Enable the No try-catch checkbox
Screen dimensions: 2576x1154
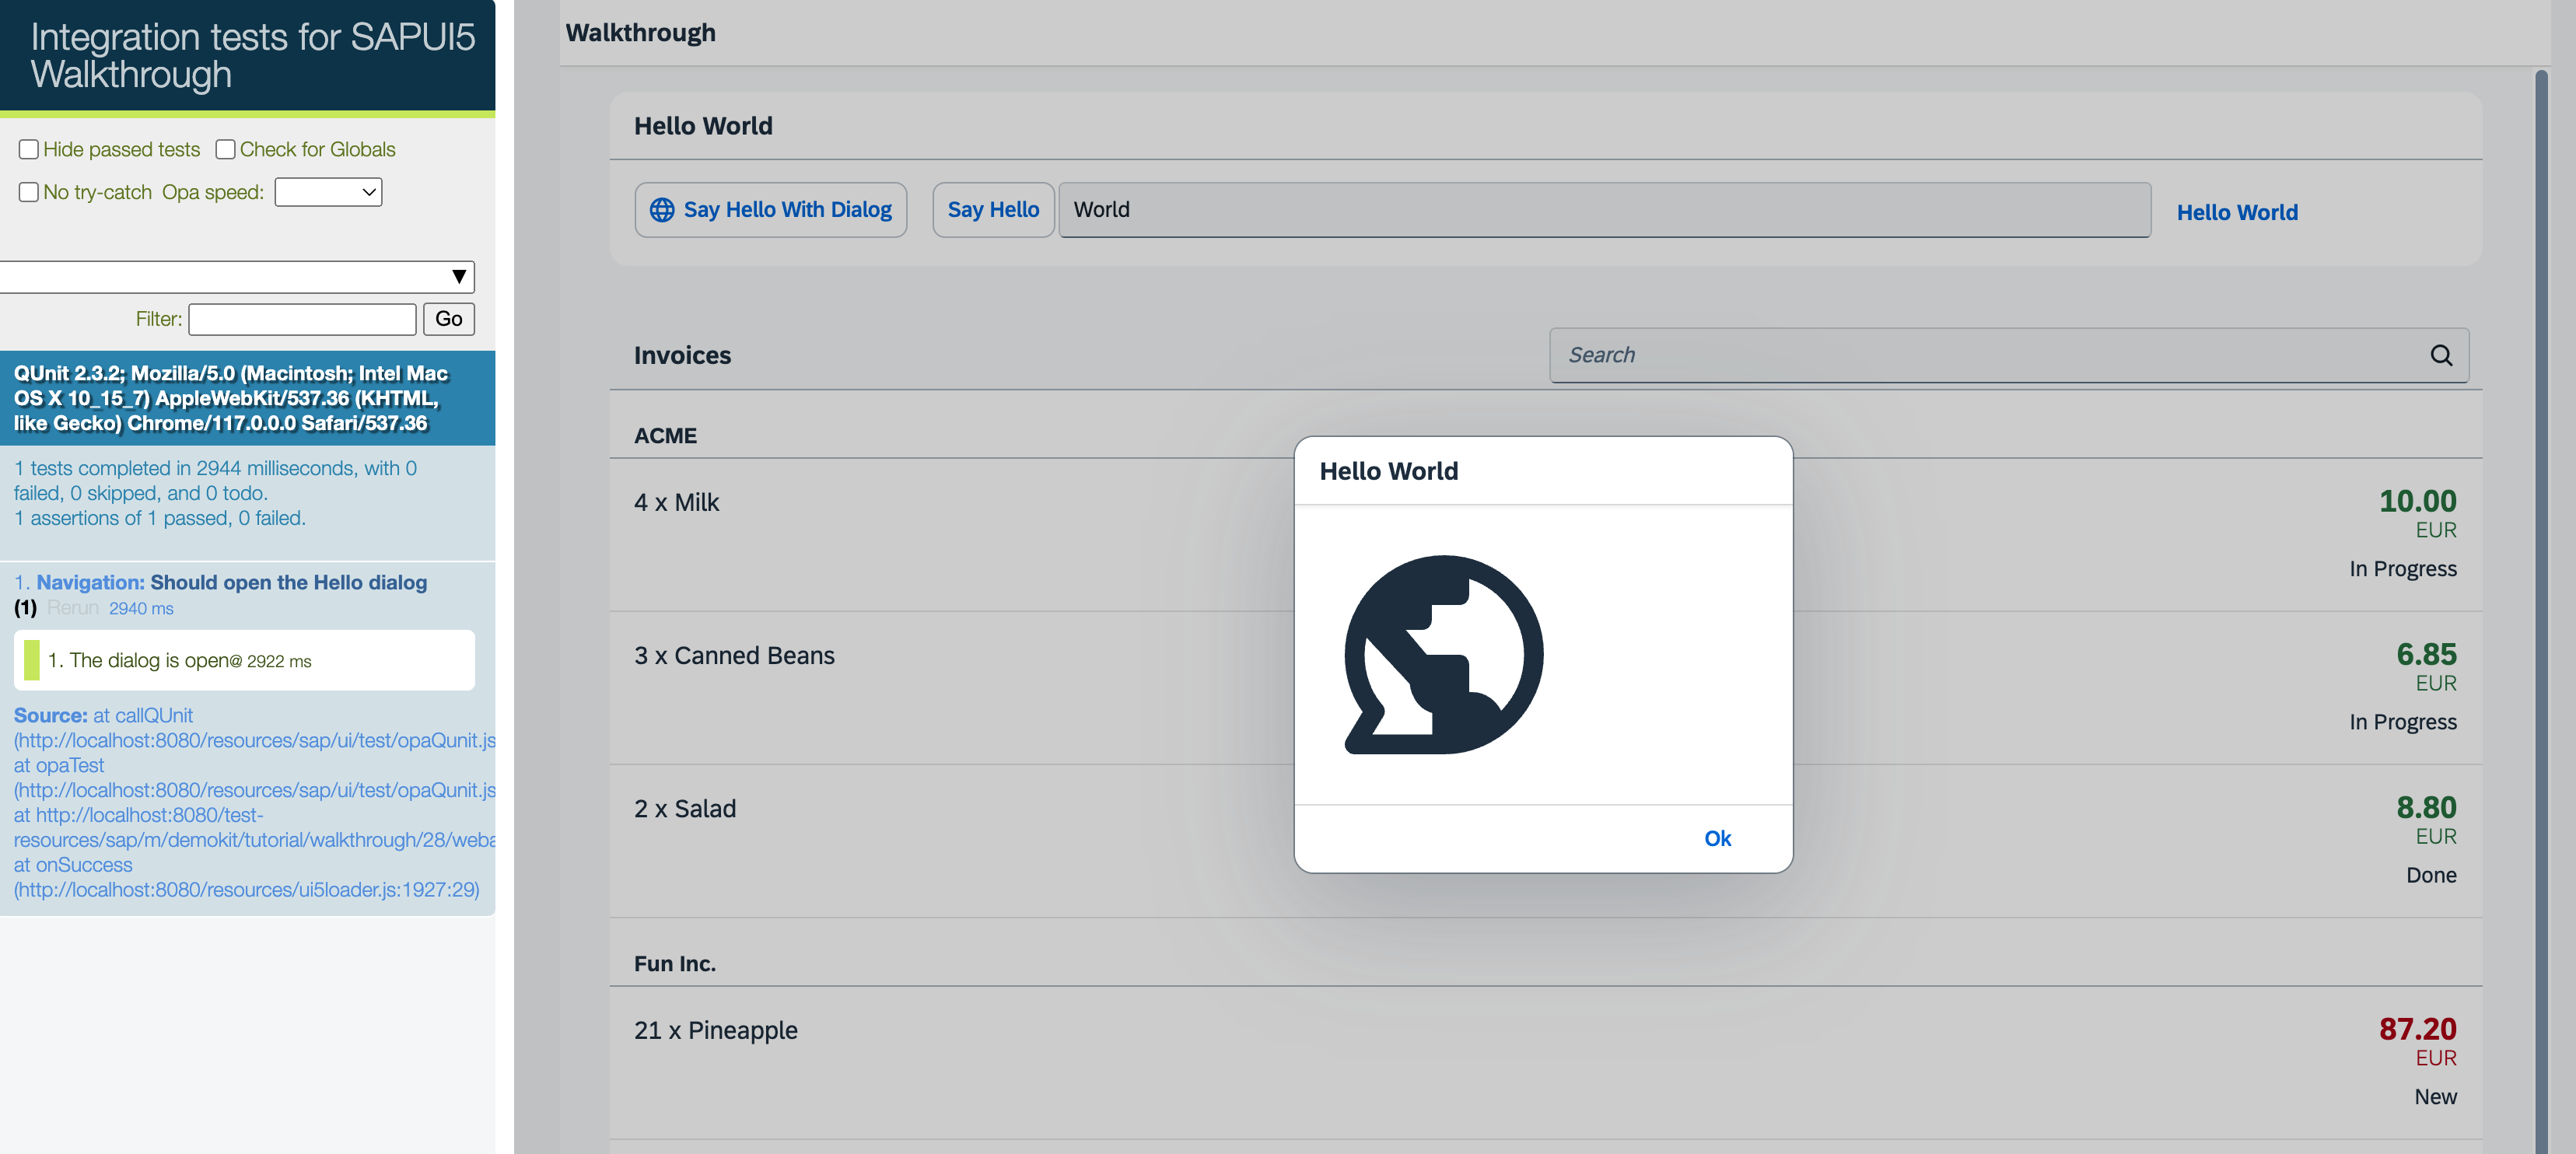point(29,192)
